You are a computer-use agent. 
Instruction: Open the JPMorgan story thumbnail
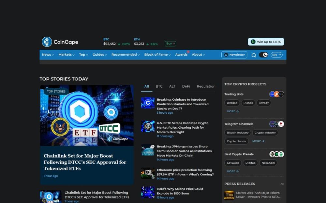click(148, 150)
